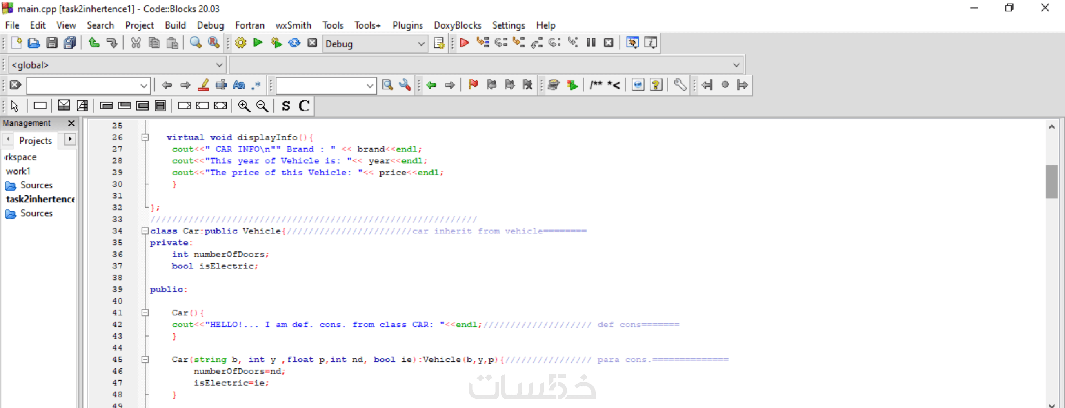Zoom out on the Nassi diagram toolbar
Screen dimensions: 1065x408
(262, 106)
